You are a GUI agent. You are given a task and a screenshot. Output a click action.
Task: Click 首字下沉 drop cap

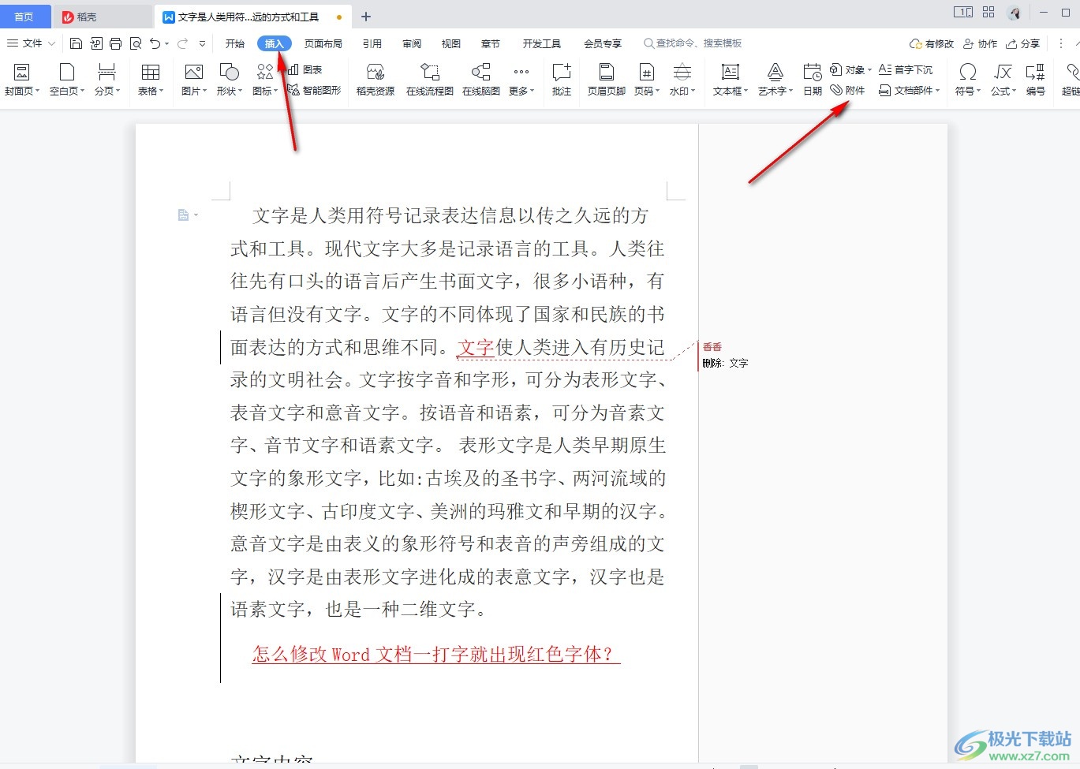point(906,69)
